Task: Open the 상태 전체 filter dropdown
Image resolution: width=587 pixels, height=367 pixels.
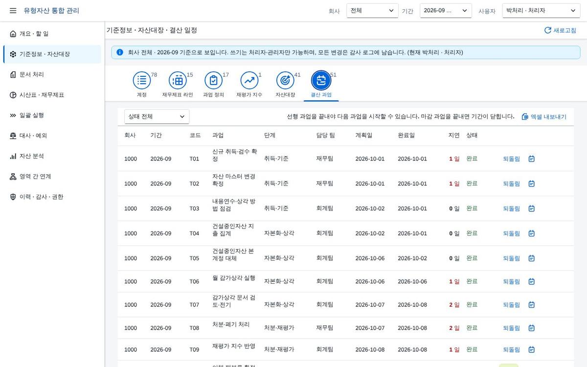Action: coord(157,116)
